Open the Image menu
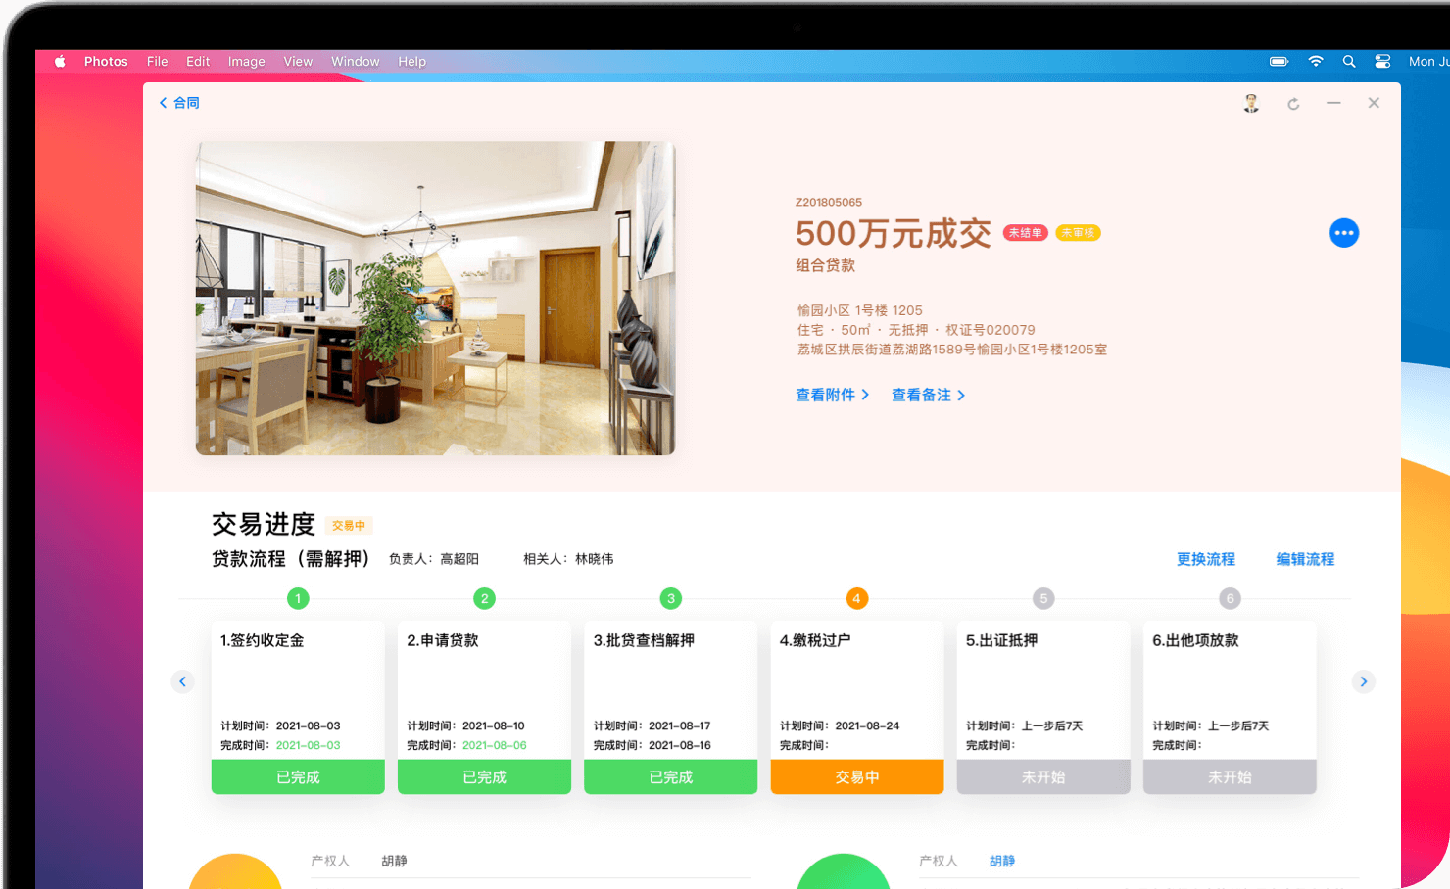1450x889 pixels. (246, 61)
